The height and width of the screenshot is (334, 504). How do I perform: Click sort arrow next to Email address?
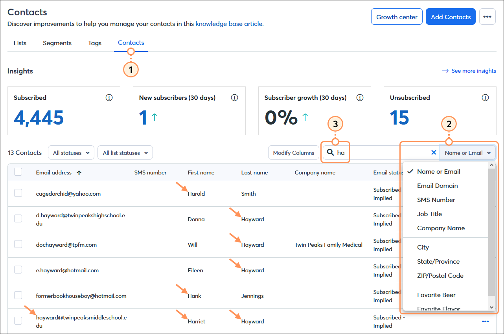[x=79, y=173]
